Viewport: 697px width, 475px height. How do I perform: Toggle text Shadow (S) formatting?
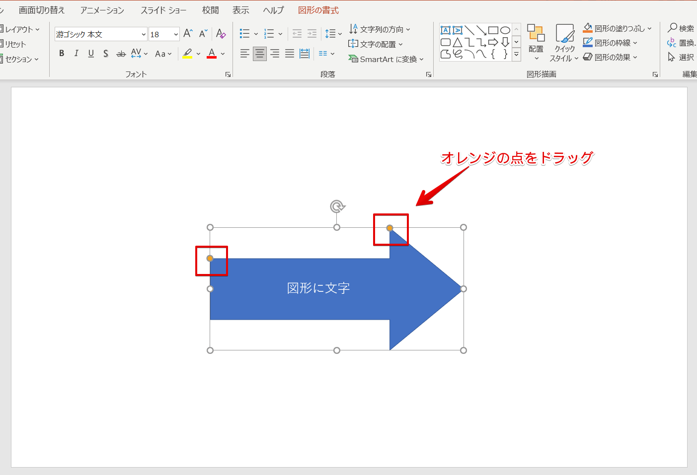click(x=106, y=53)
